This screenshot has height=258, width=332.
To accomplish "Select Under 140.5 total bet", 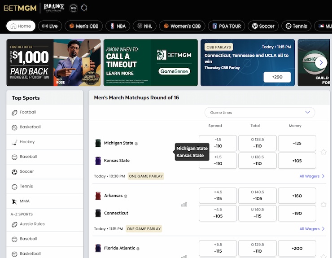I will click(258, 213).
